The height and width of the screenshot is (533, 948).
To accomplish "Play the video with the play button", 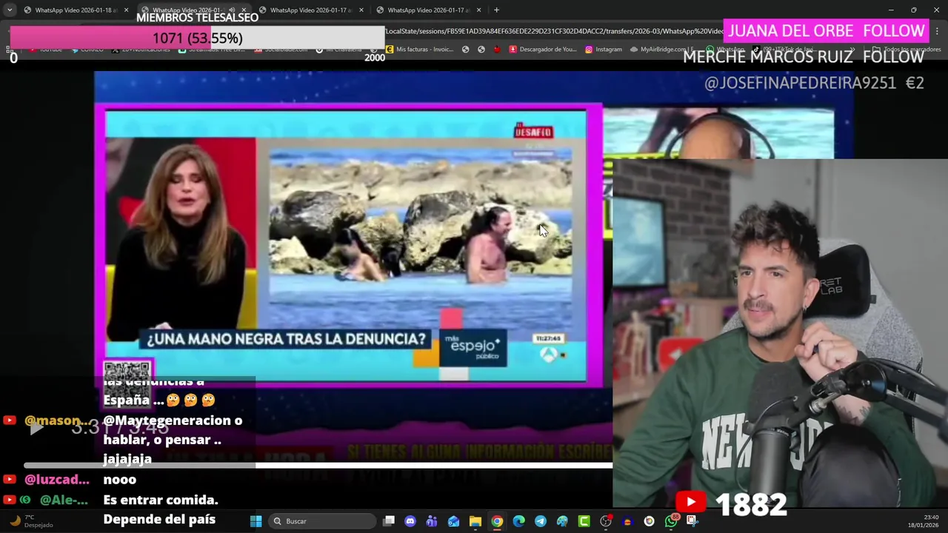I will (x=36, y=428).
